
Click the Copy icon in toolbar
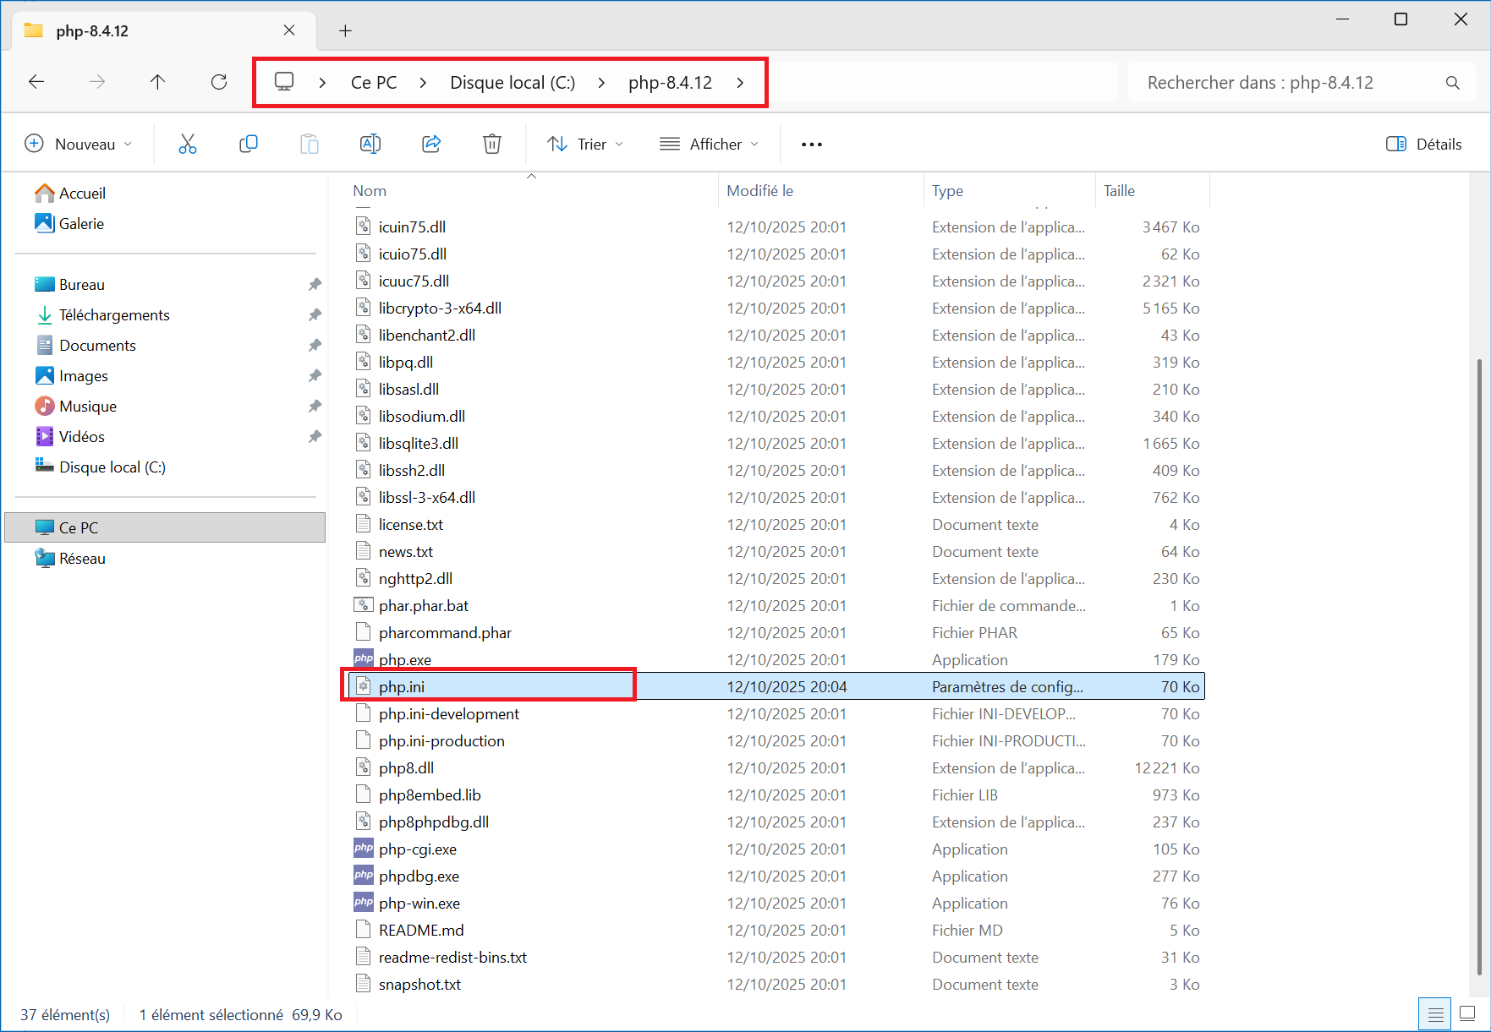(x=249, y=145)
